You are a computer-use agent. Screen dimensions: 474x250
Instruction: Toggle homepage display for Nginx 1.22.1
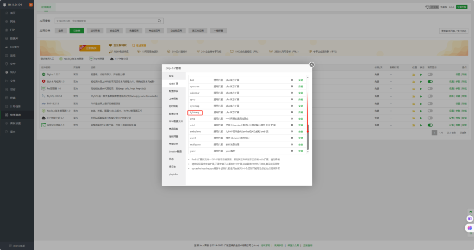coord(430,74)
